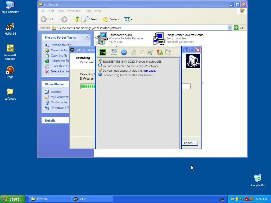Image resolution: width=271 pixels, height=203 pixels.
Task: Select Pego desktop shortcut
Action: click(x=10, y=72)
